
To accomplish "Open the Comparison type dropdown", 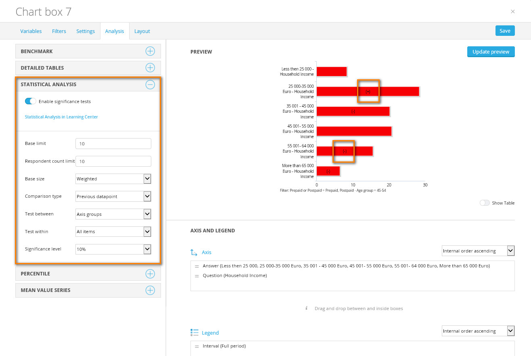I will 113,197.
